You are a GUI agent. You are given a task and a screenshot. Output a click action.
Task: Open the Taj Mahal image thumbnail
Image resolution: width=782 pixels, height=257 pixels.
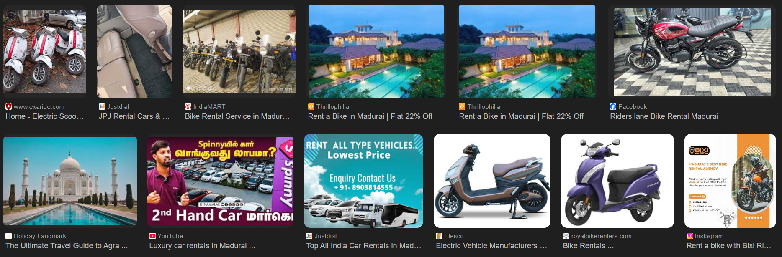click(x=70, y=181)
